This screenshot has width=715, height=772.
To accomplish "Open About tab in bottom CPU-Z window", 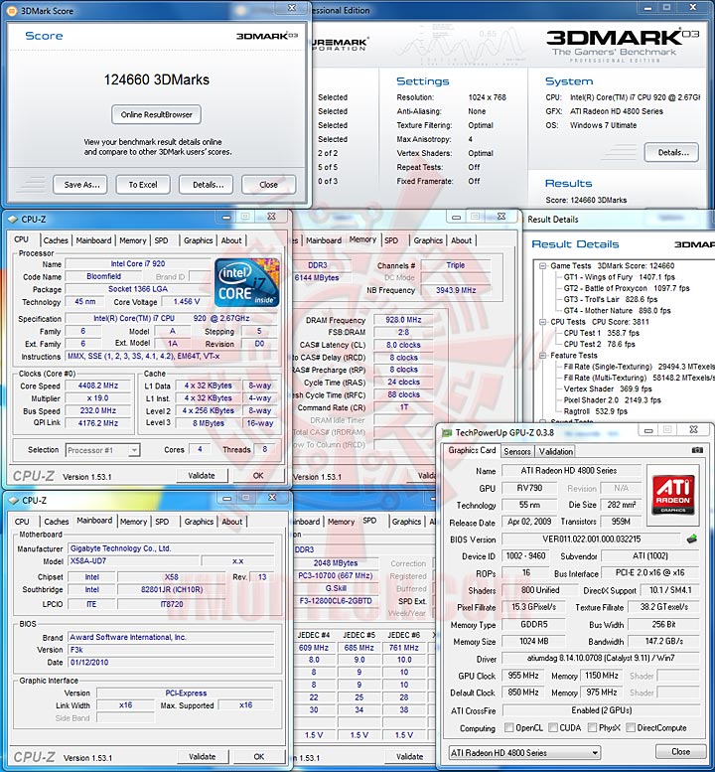I will (231, 522).
